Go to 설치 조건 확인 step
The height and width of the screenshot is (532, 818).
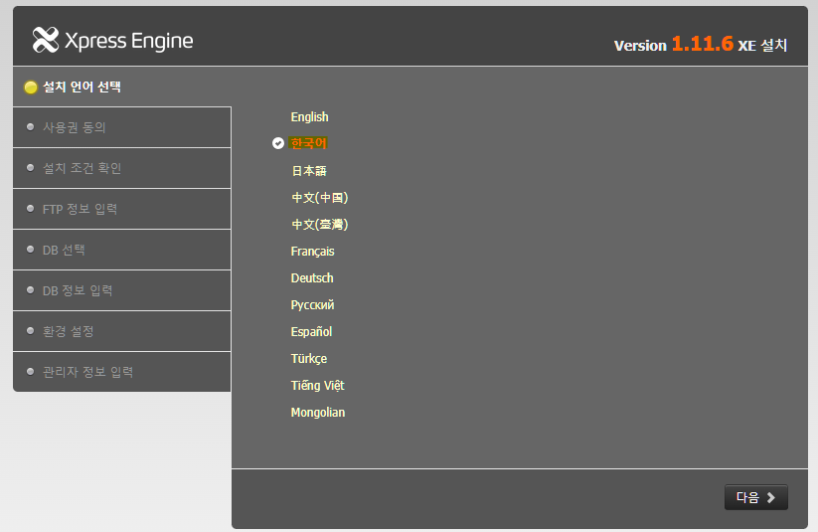pyautogui.click(x=121, y=168)
